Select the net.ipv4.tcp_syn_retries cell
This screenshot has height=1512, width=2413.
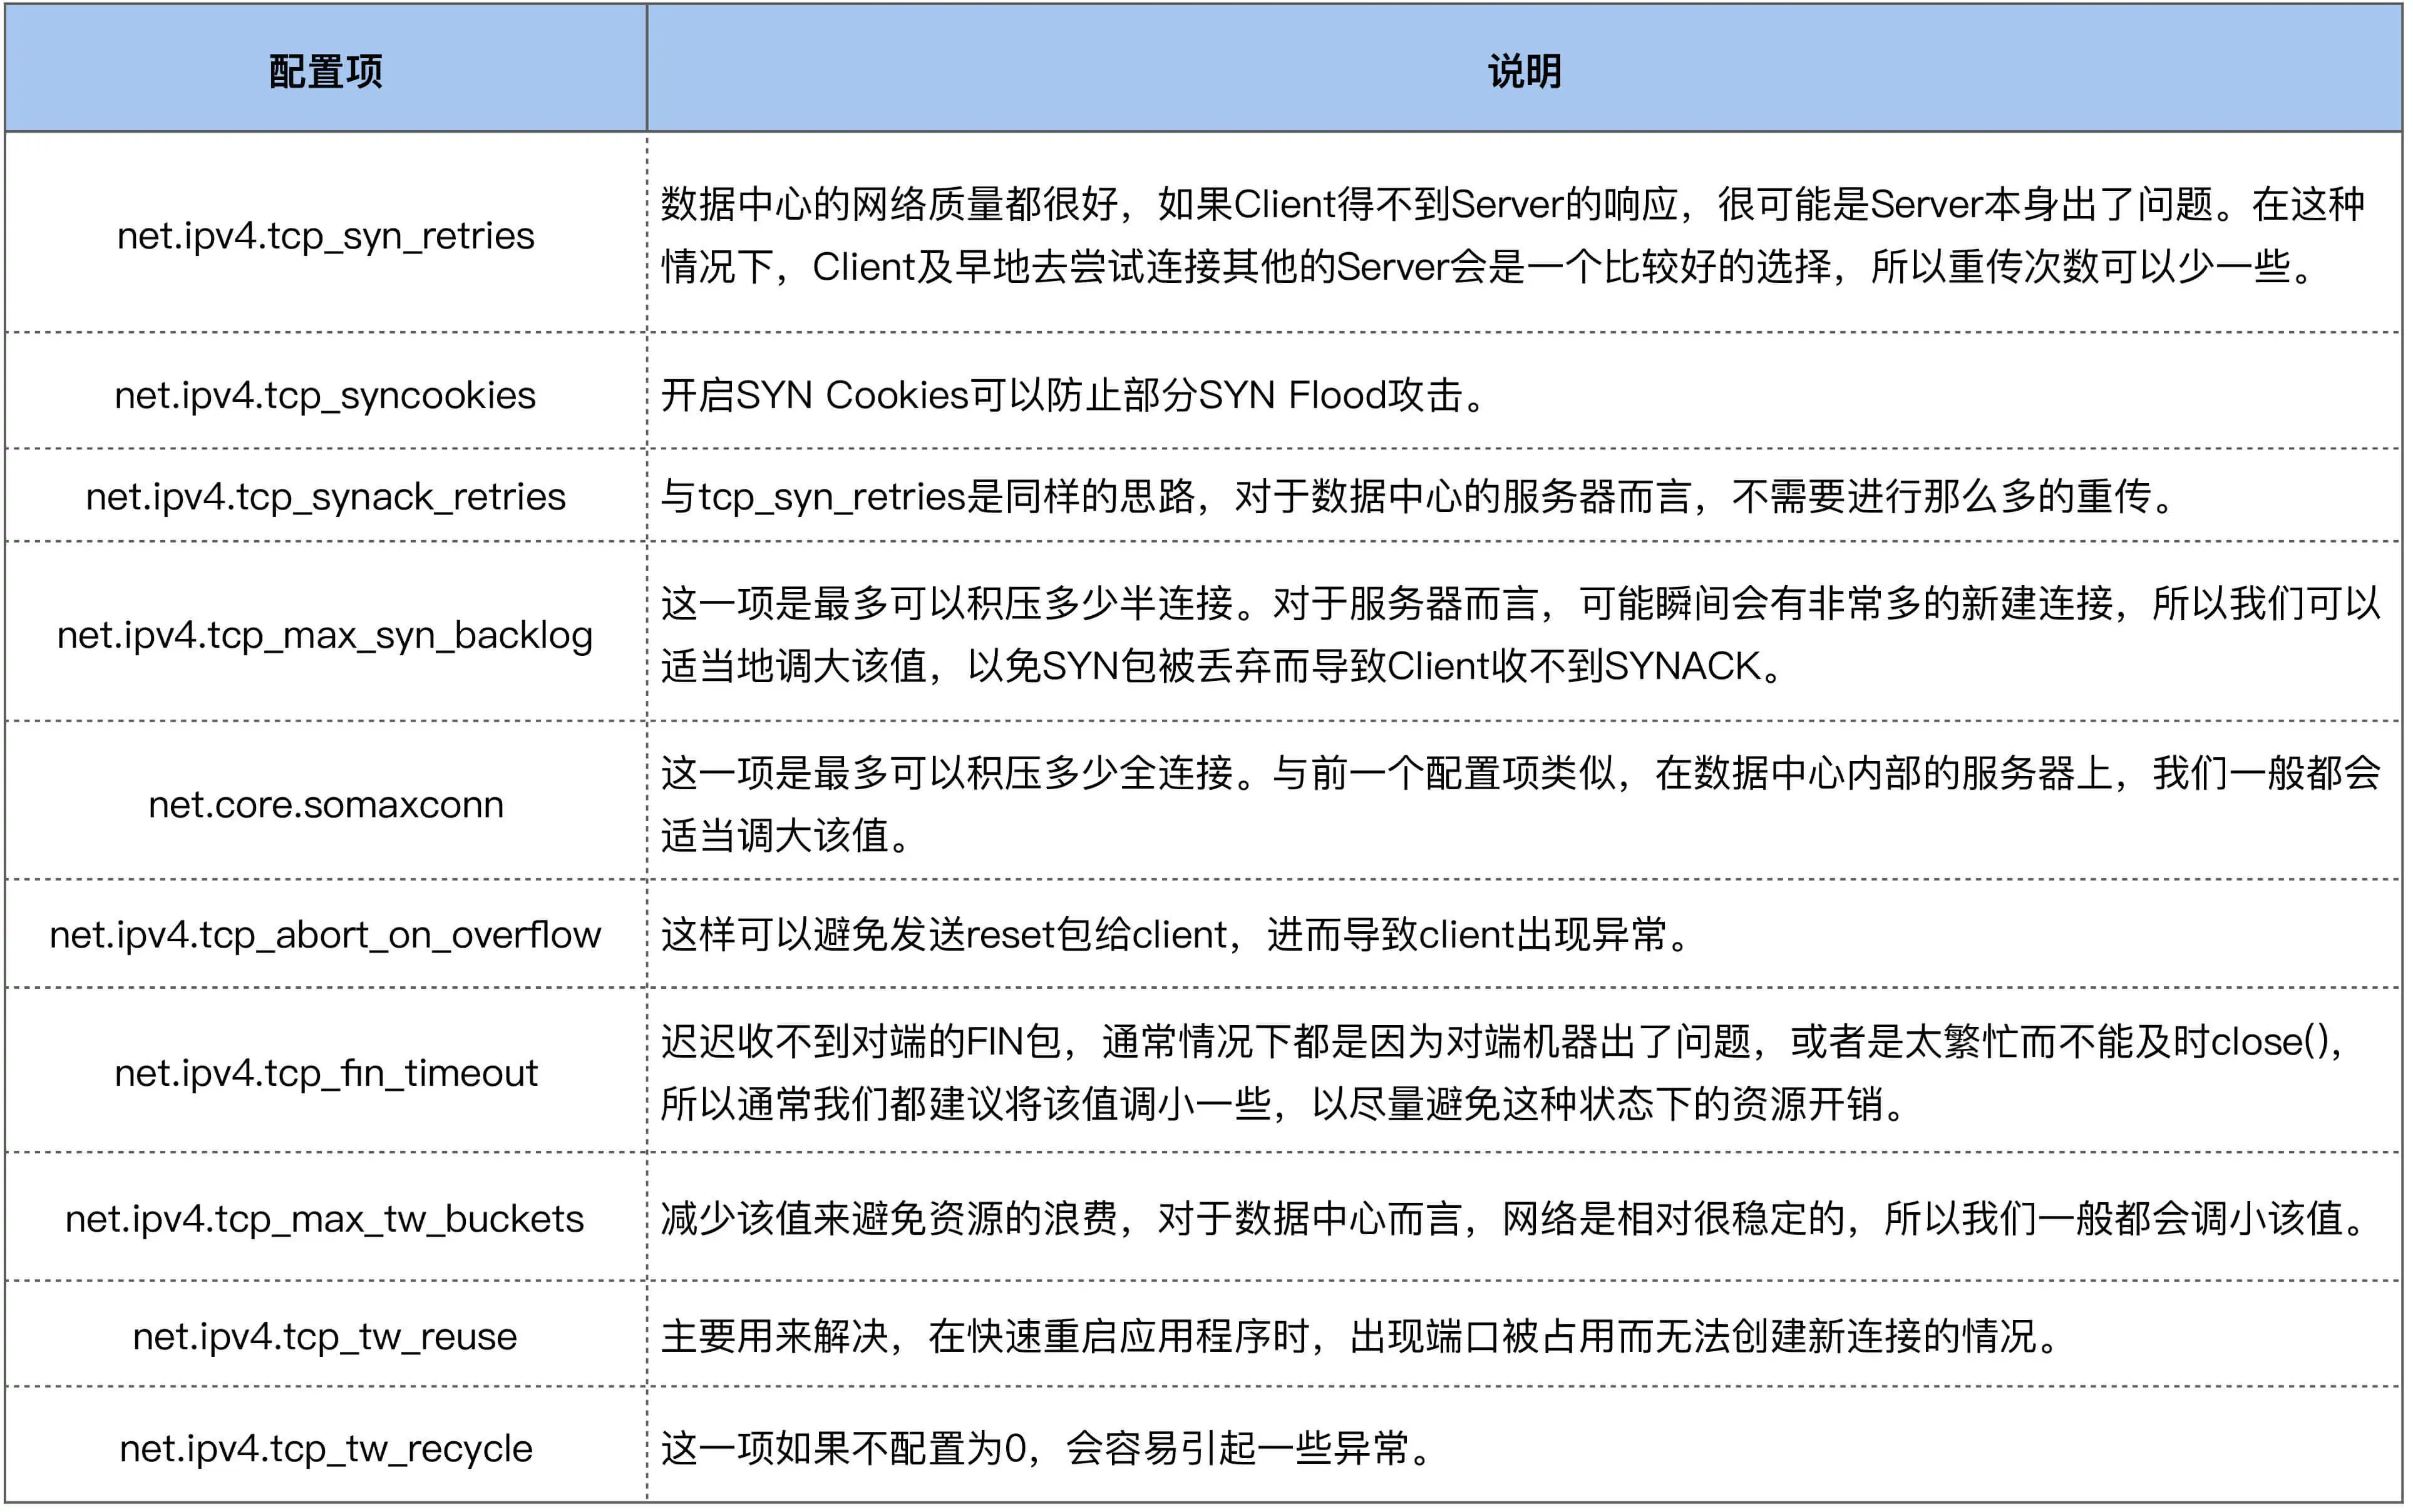point(325,236)
